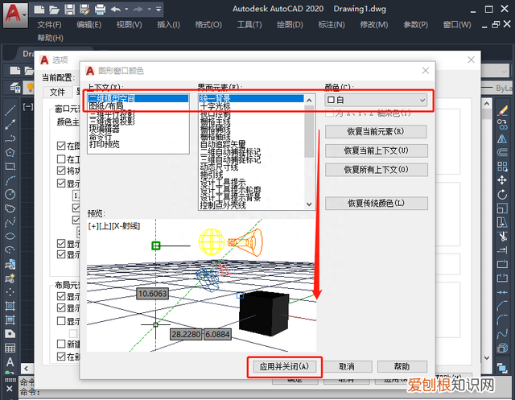The image size is (515, 400).
Task: Select the Mirror tool
Action: tap(502, 138)
